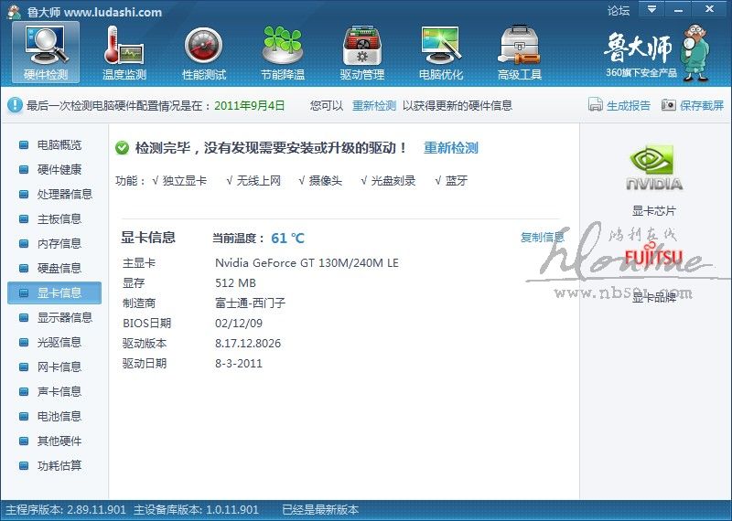This screenshot has height=521, width=732.
Task: Click the 光盘刻录 feature label
Action: pos(393,181)
